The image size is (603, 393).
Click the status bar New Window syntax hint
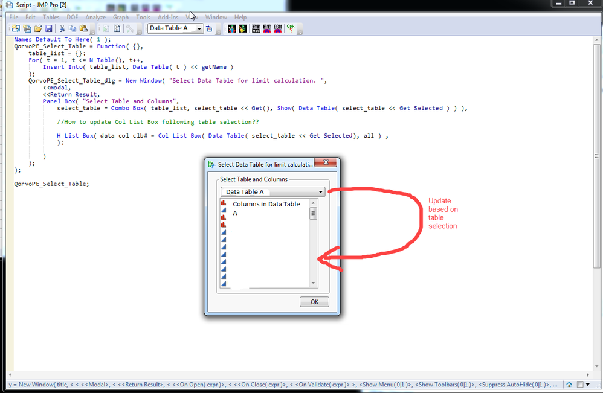[x=283, y=384]
